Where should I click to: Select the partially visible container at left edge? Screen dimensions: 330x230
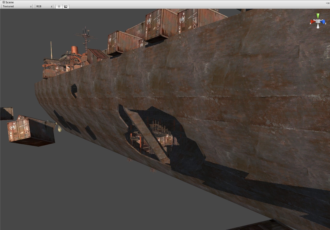coord(6,114)
